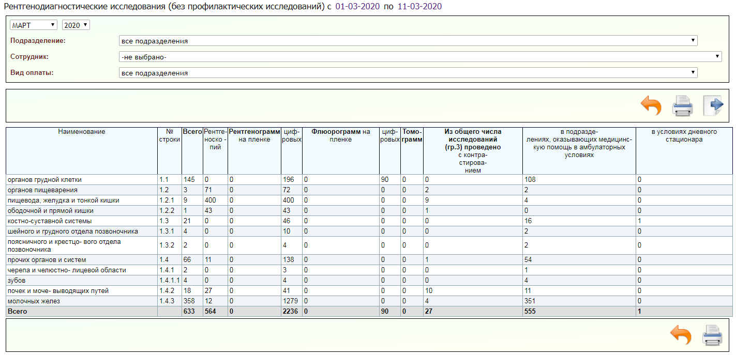The width and height of the screenshot is (736, 355).
Task: Click the bottom printer icon
Action: click(712, 335)
